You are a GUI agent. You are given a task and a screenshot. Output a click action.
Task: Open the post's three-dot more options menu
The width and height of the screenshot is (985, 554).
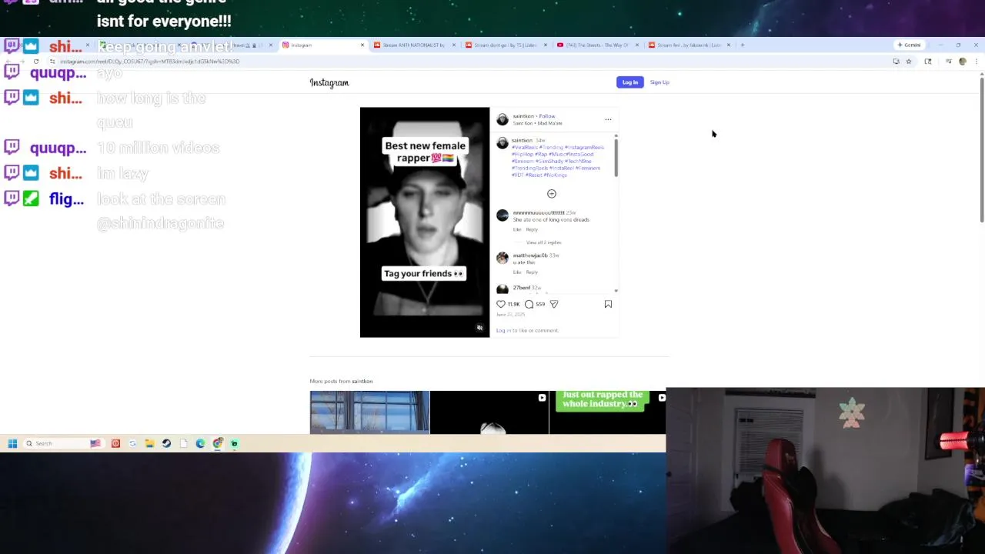(608, 119)
